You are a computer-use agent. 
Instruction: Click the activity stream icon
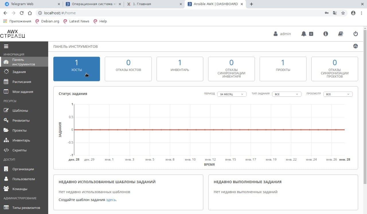coord(356,46)
